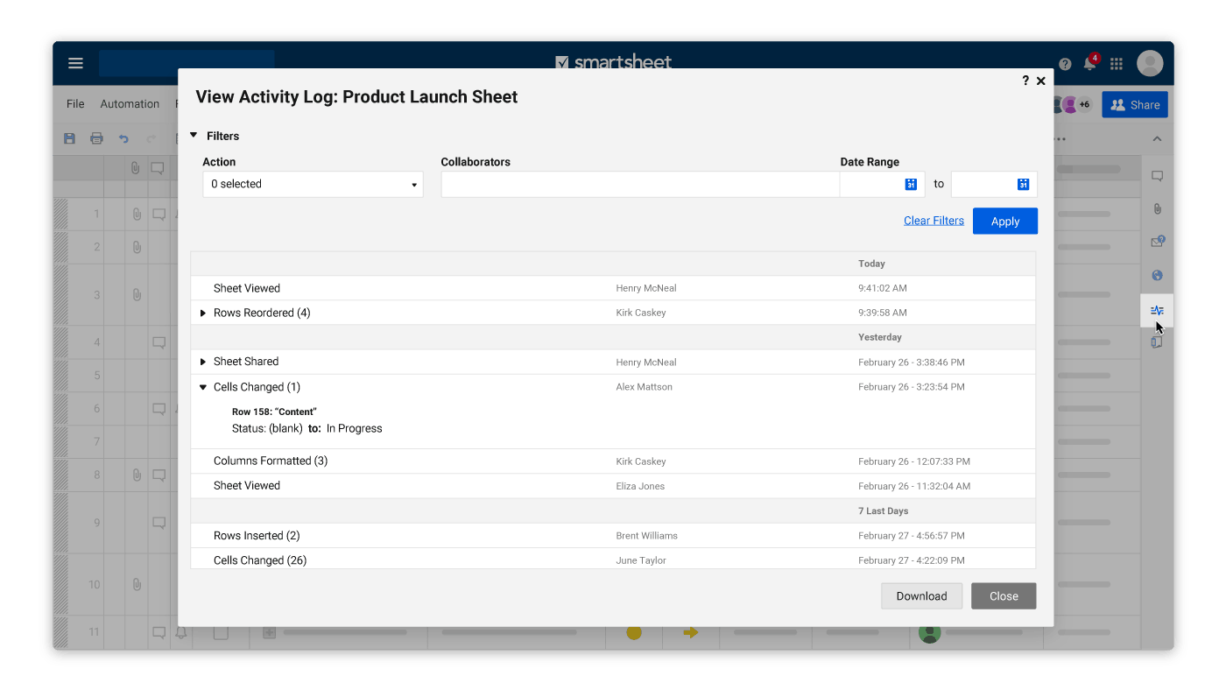Open the Automation menu
The image size is (1226, 690).
pos(130,103)
